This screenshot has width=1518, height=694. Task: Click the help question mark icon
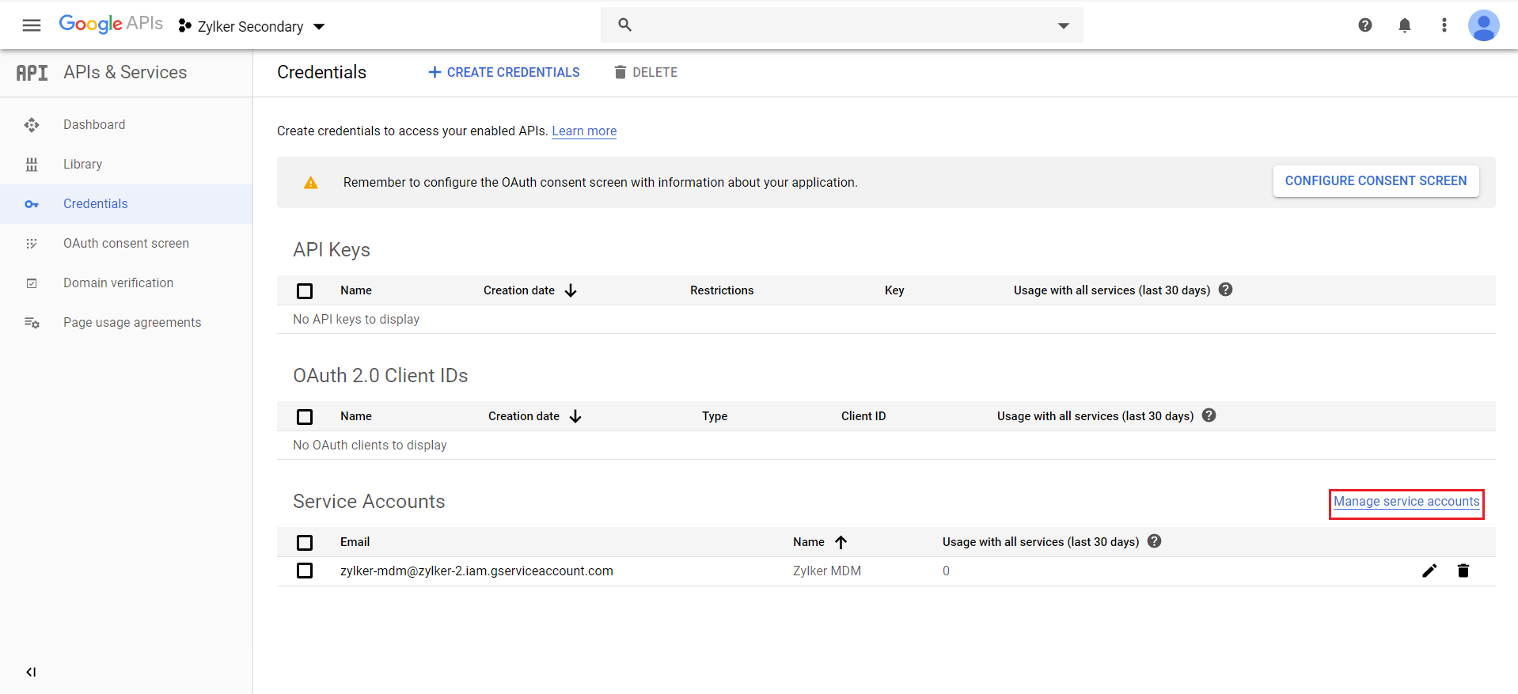pyautogui.click(x=1365, y=25)
